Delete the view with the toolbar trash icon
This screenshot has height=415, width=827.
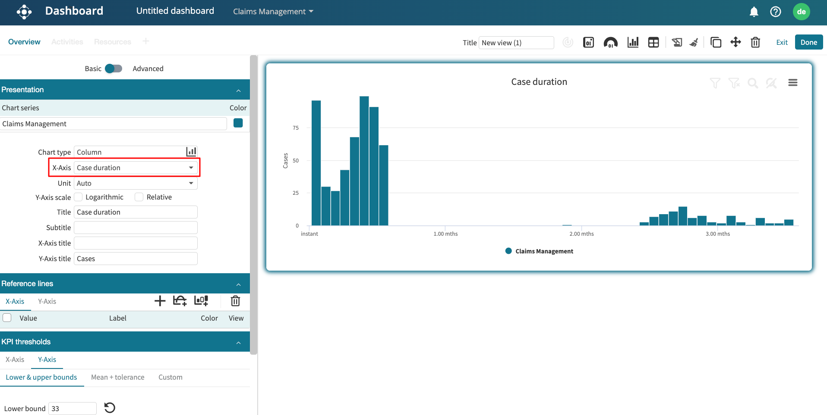point(755,42)
